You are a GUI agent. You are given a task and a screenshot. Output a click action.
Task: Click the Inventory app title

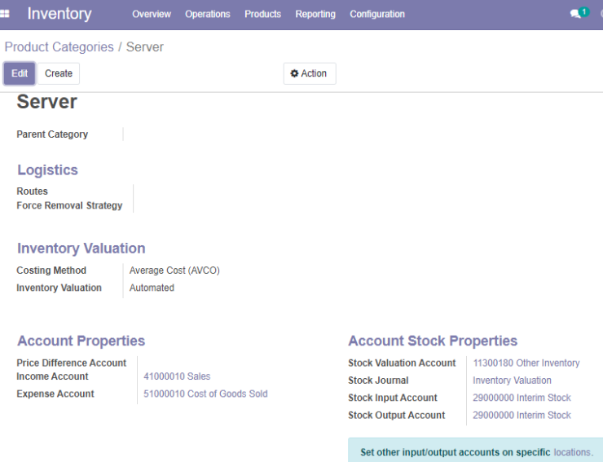[59, 14]
